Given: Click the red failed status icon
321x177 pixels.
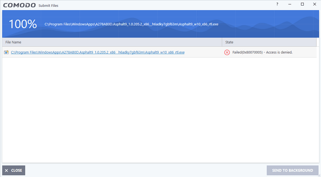Looking at the screenshot, I should coord(227,52).
